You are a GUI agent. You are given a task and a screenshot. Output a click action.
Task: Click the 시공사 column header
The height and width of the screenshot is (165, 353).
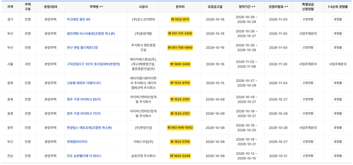[143, 7]
